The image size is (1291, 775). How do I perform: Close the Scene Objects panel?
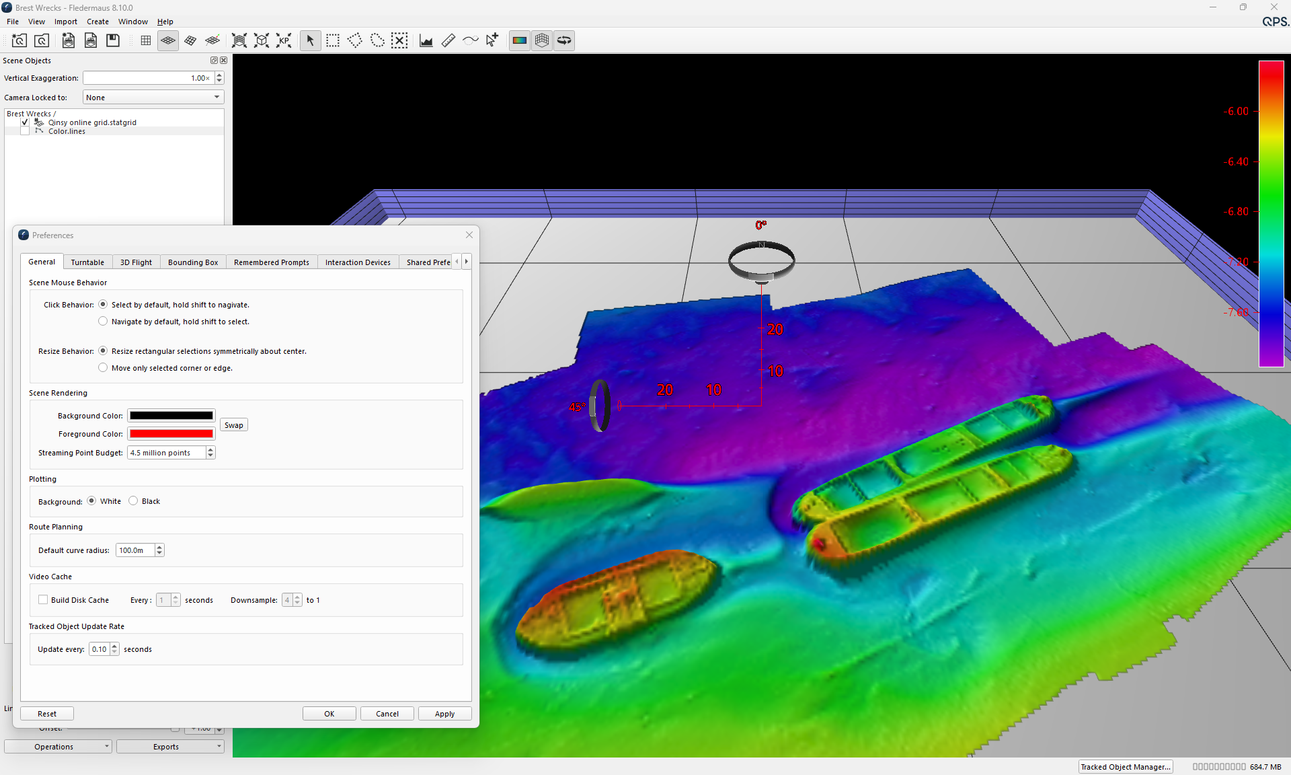224,61
